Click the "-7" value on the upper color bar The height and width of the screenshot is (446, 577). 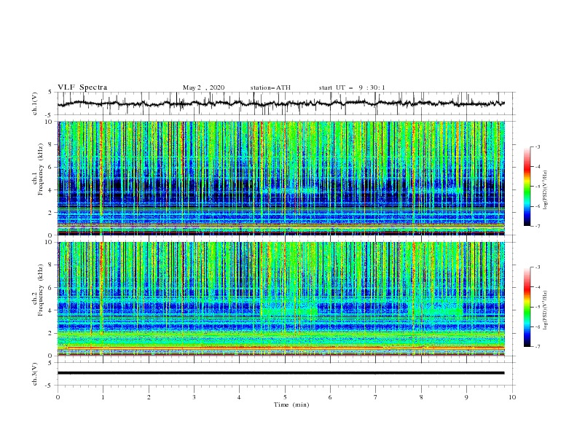tap(537, 226)
